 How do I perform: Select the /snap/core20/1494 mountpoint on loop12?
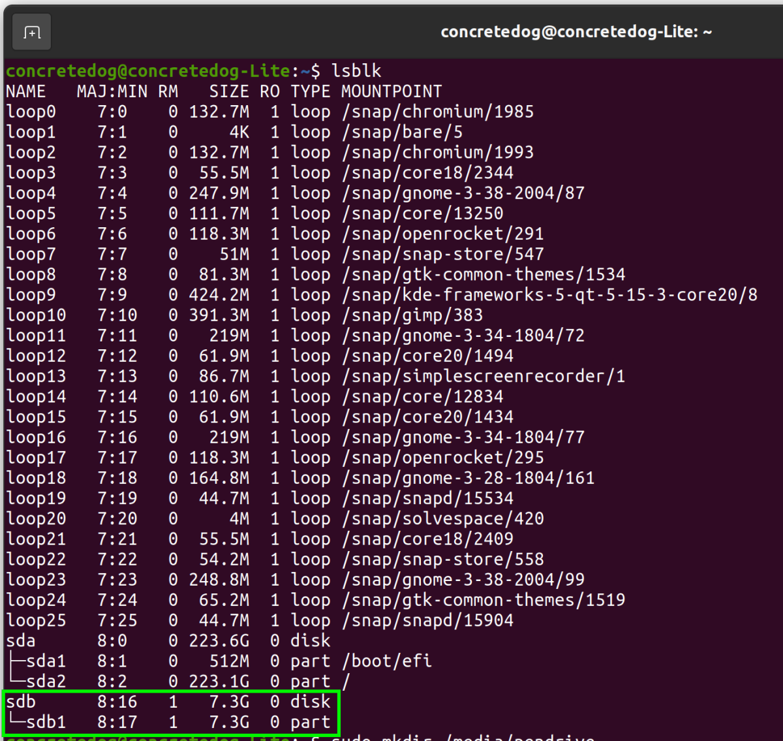(x=427, y=355)
